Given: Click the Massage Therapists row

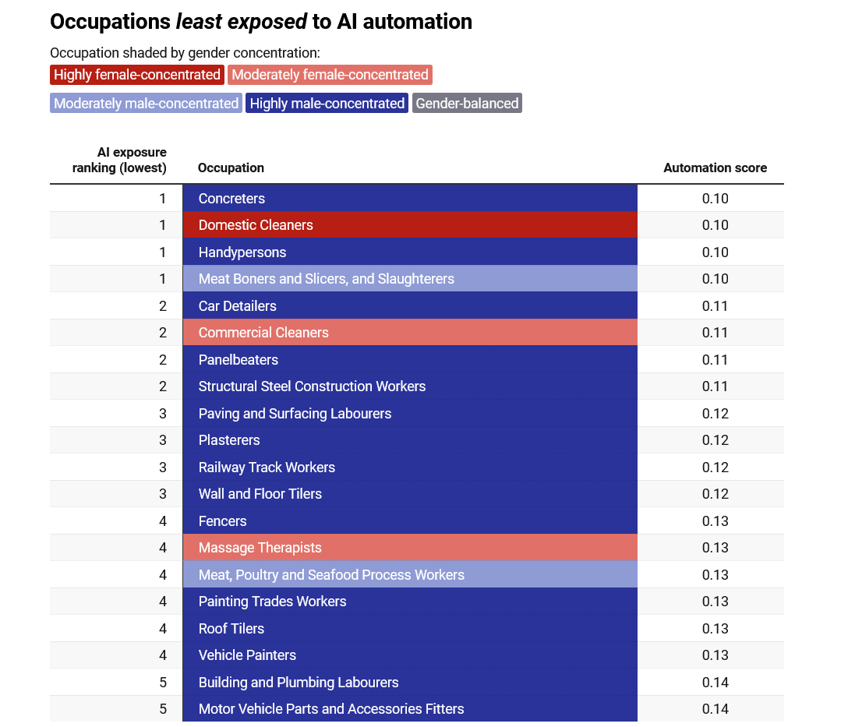Looking at the screenshot, I should (x=416, y=548).
